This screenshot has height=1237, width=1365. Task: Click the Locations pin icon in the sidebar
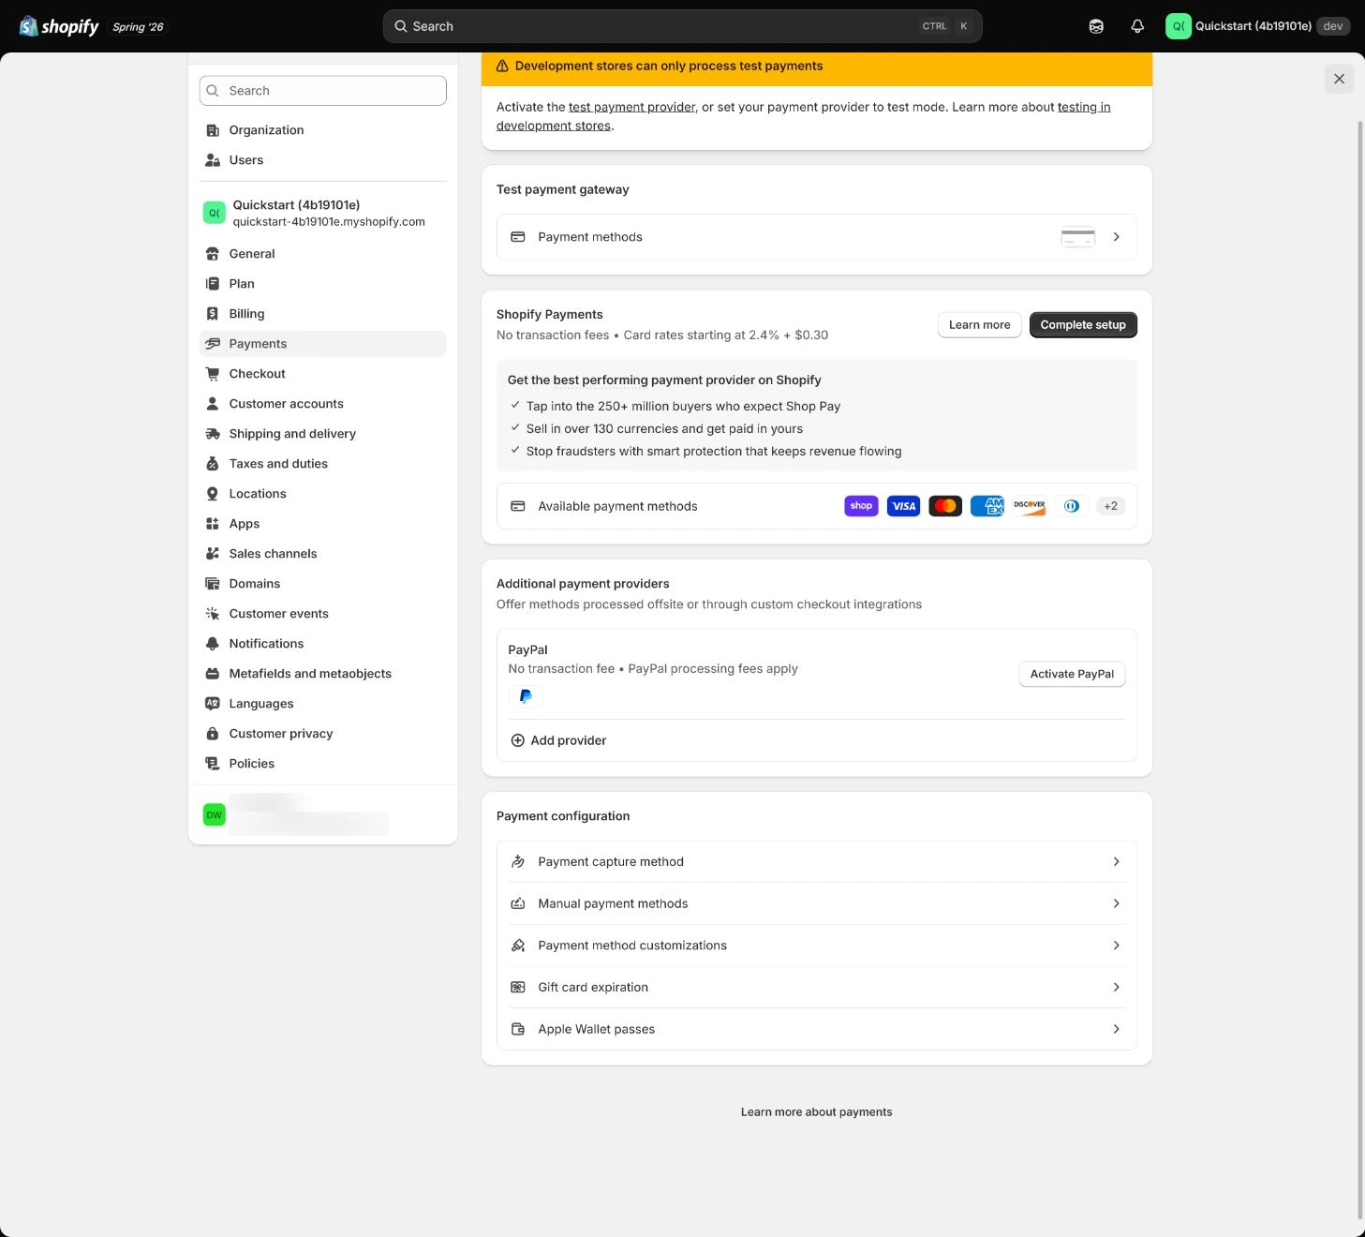pyautogui.click(x=213, y=494)
